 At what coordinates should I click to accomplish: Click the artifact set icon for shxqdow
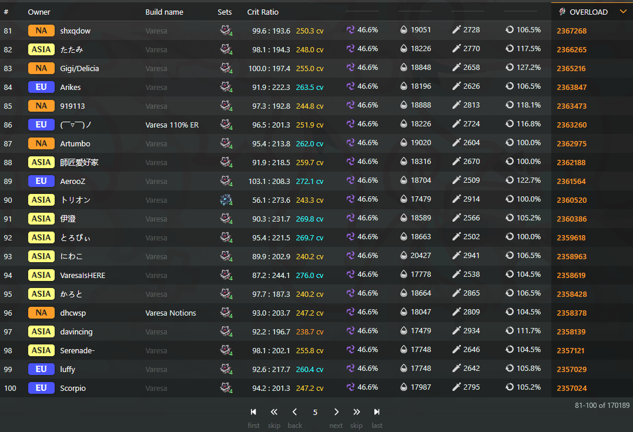click(x=226, y=31)
